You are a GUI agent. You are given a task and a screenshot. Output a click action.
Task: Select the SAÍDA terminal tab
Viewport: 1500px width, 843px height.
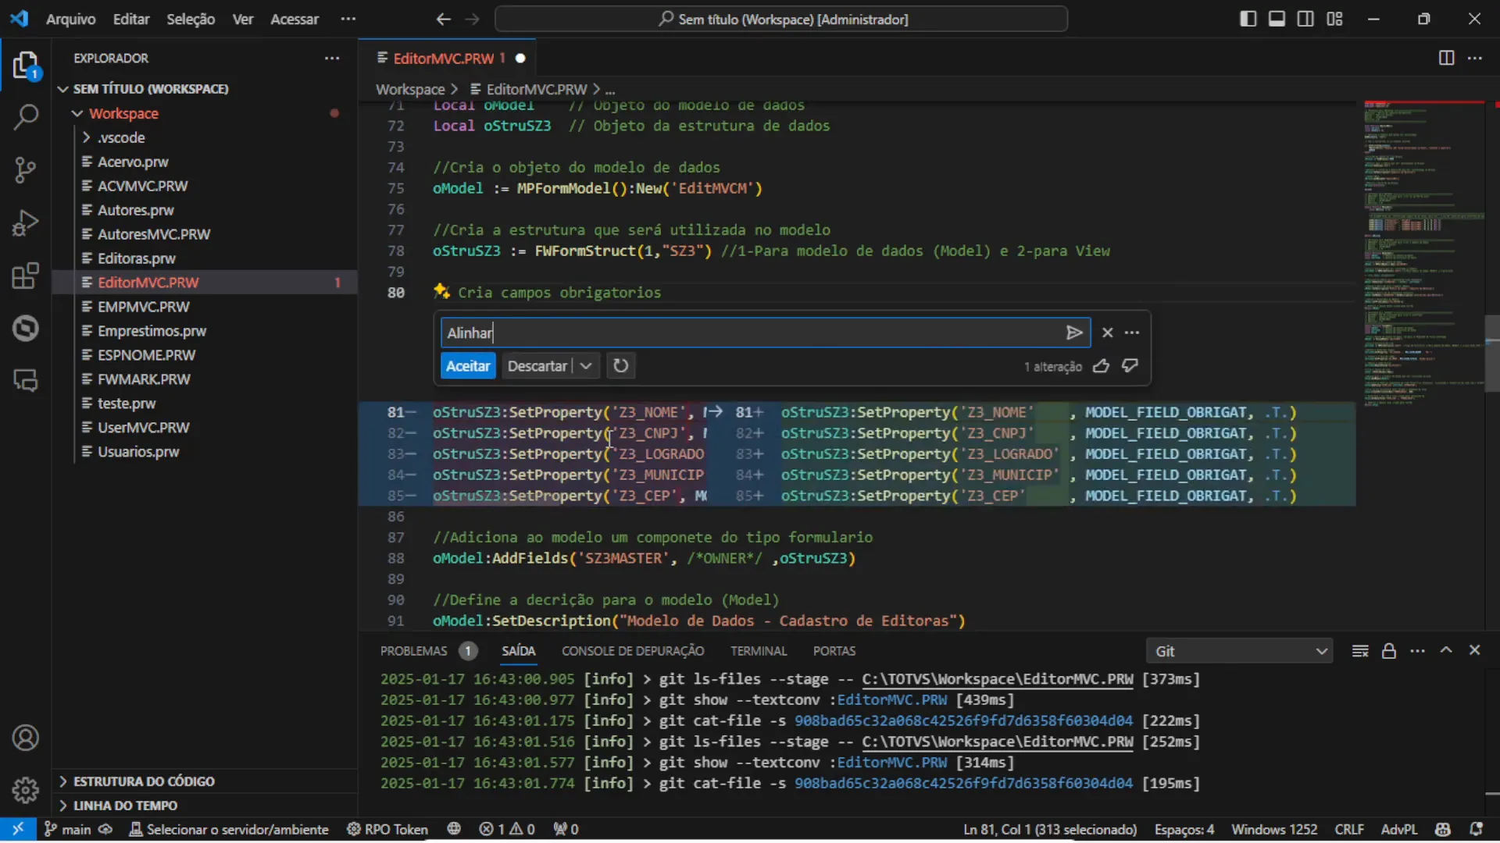pyautogui.click(x=520, y=650)
